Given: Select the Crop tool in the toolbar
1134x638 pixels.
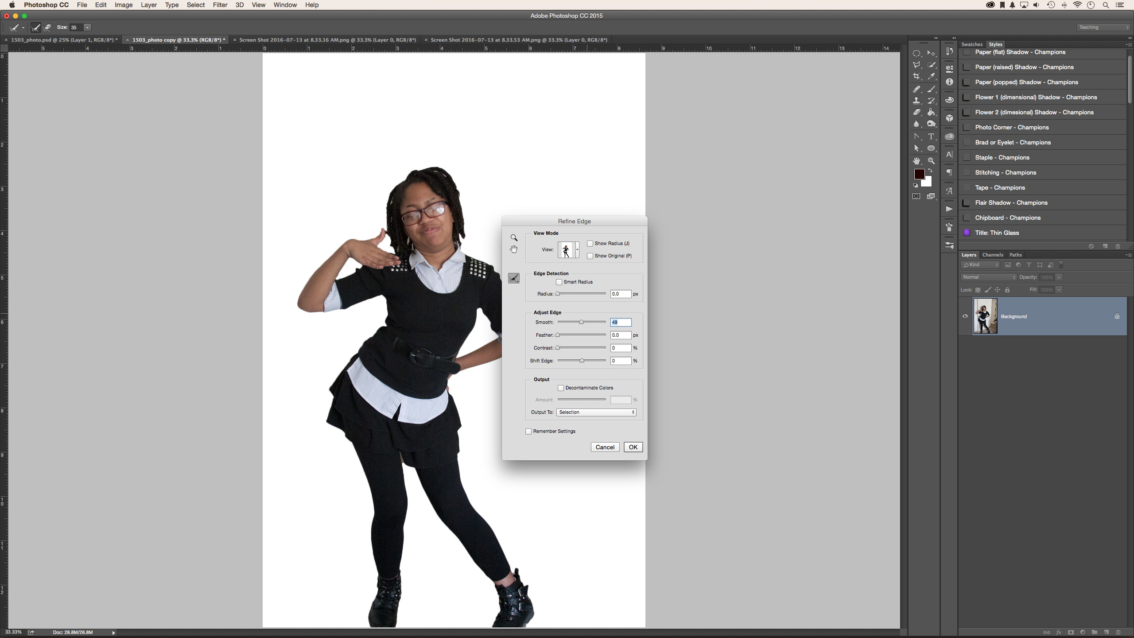Looking at the screenshot, I should 917,76.
